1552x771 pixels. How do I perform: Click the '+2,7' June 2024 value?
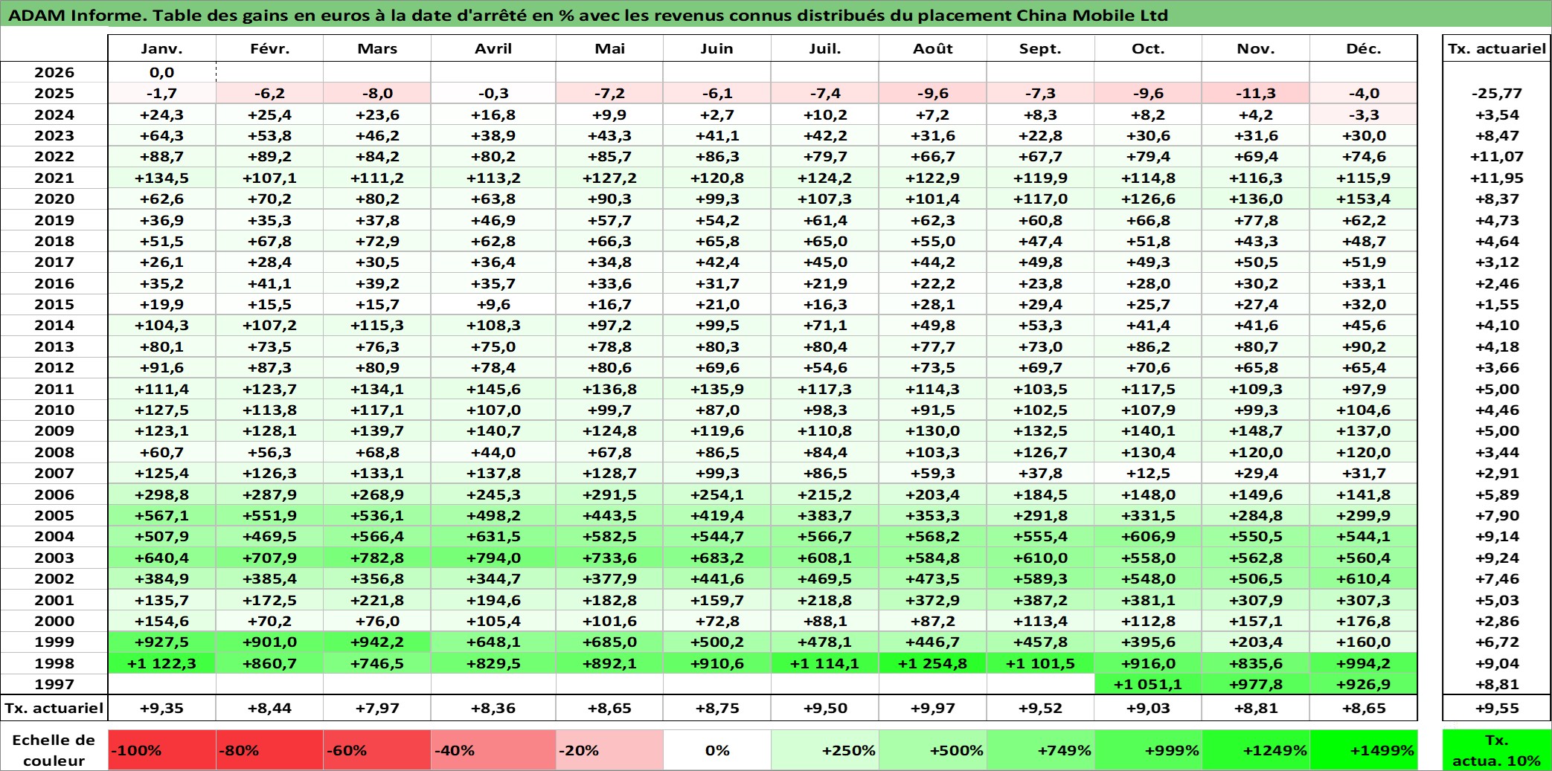[717, 114]
